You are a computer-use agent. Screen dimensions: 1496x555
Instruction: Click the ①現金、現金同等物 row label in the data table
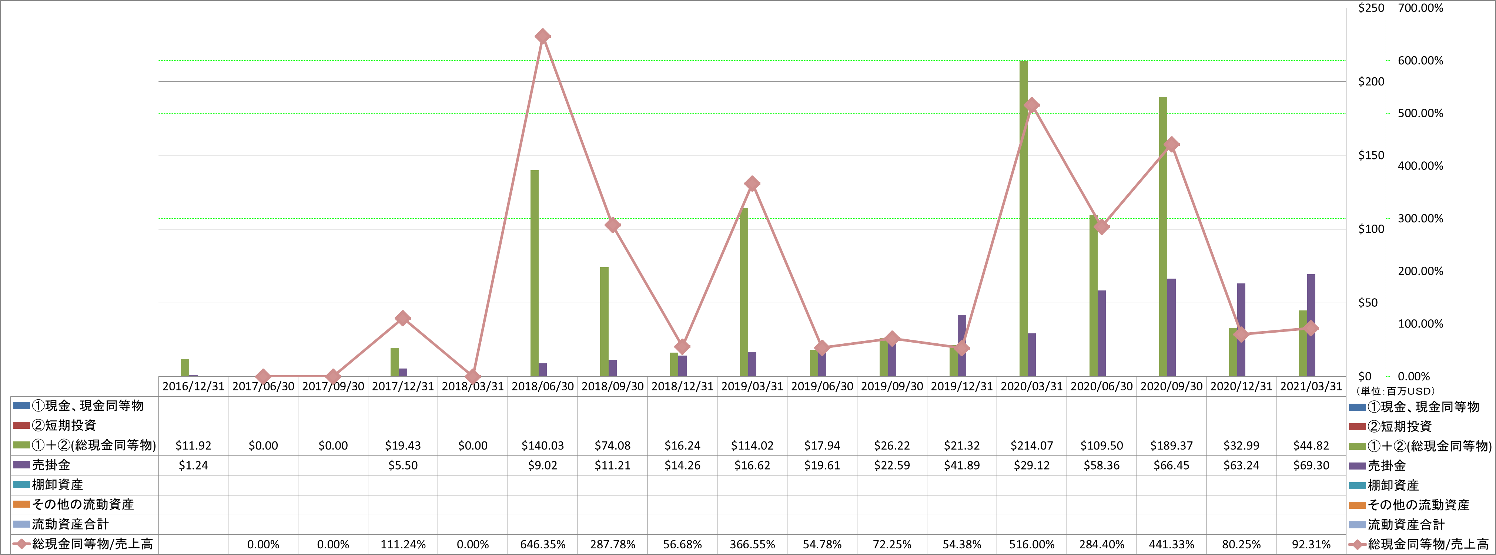click(88, 406)
